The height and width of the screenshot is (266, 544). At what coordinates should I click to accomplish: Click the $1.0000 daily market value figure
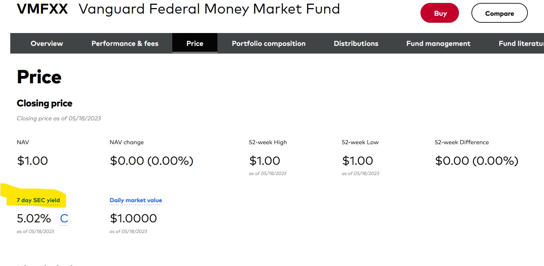133,219
